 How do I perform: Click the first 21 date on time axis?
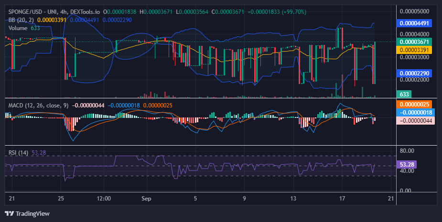click(x=11, y=199)
